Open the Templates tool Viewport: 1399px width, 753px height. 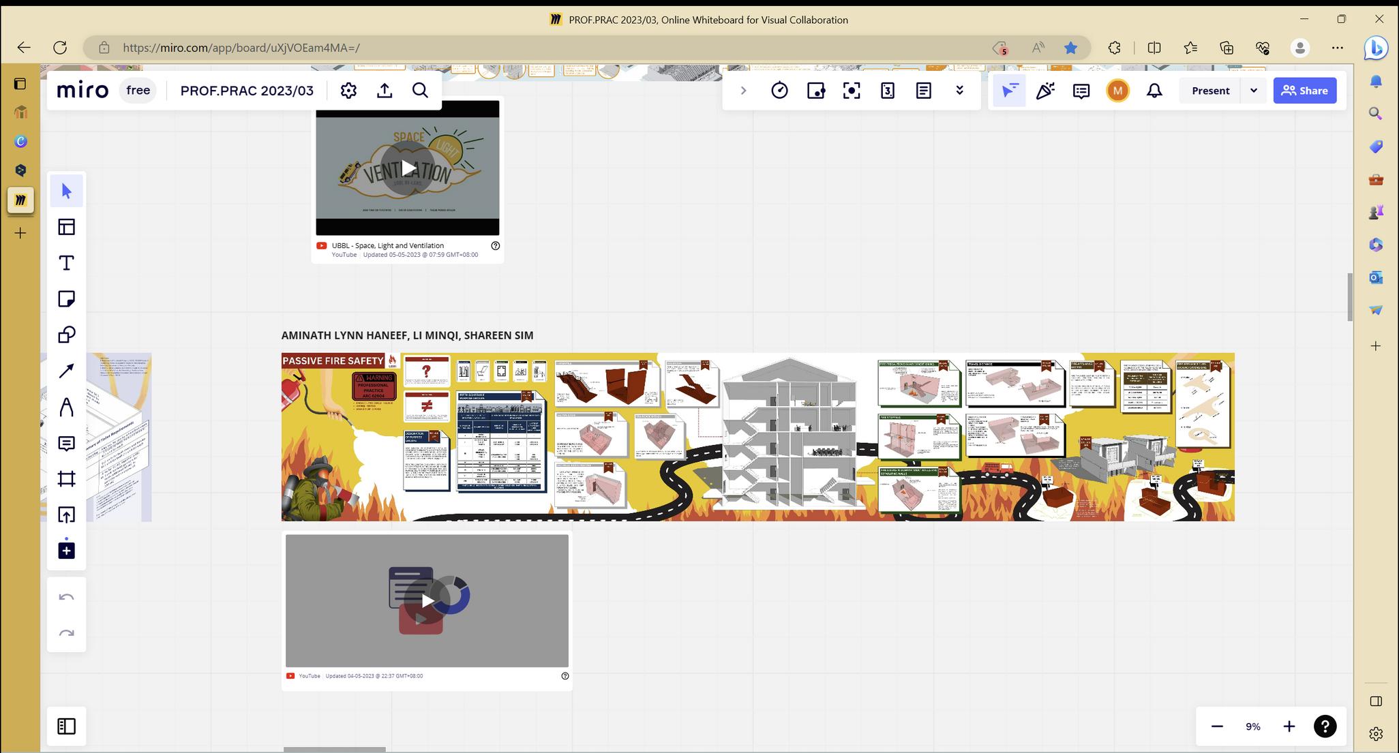pyautogui.click(x=66, y=227)
